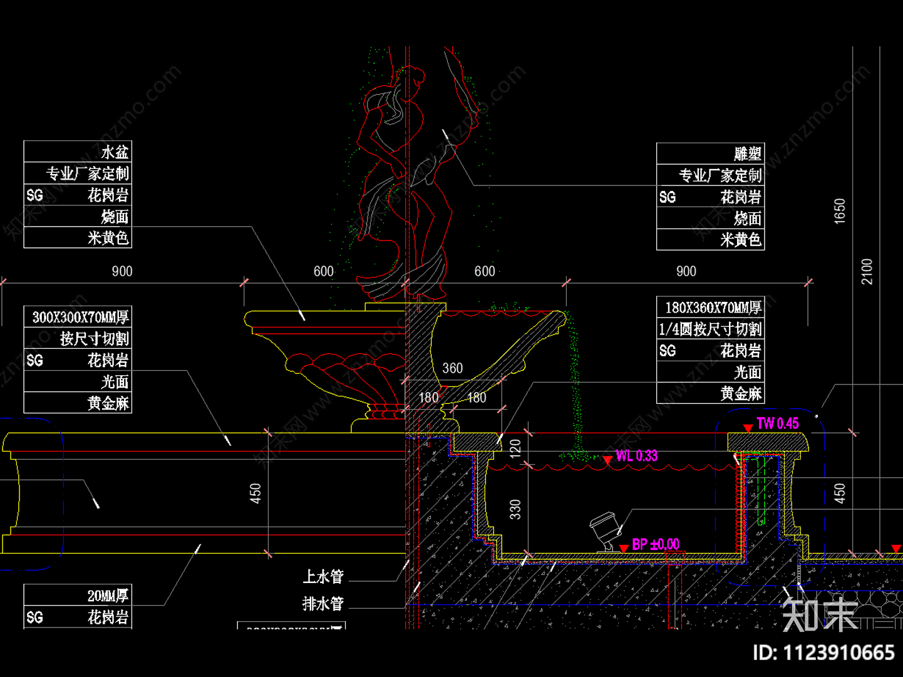903x677 pixels.
Task: Select 专业厂家定制 in the 雕塑 table
Action: coord(720,175)
